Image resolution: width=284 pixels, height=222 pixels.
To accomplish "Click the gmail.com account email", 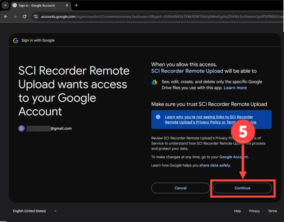I will (49, 128).
